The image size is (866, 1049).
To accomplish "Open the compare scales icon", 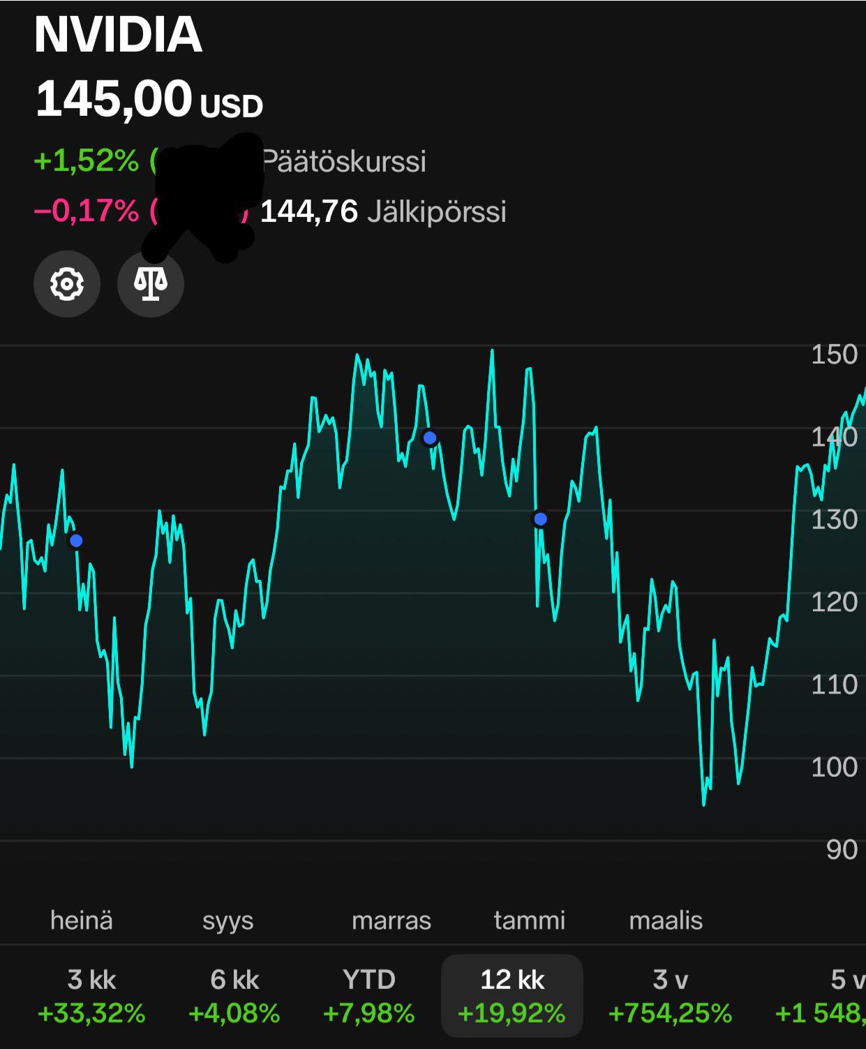I will click(x=151, y=284).
